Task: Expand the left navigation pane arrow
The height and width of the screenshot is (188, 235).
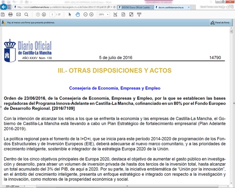Action: coord(1,107)
